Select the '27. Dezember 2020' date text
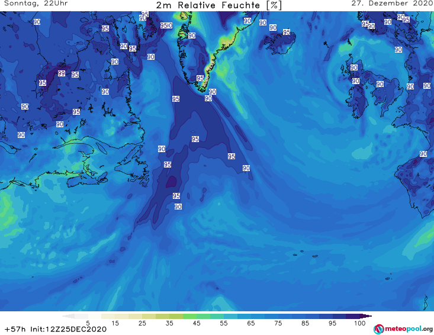The width and height of the screenshot is (434, 335). [x=392, y=4]
